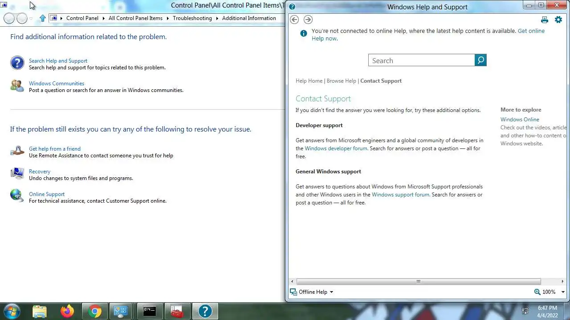The height and width of the screenshot is (320, 570).
Task: Launch Firefox from the taskbar
Action: (67, 311)
